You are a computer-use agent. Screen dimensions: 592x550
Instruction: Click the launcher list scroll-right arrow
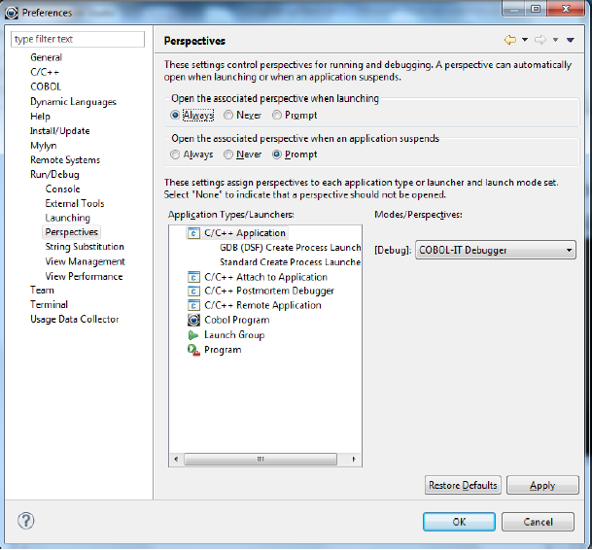[x=354, y=459]
